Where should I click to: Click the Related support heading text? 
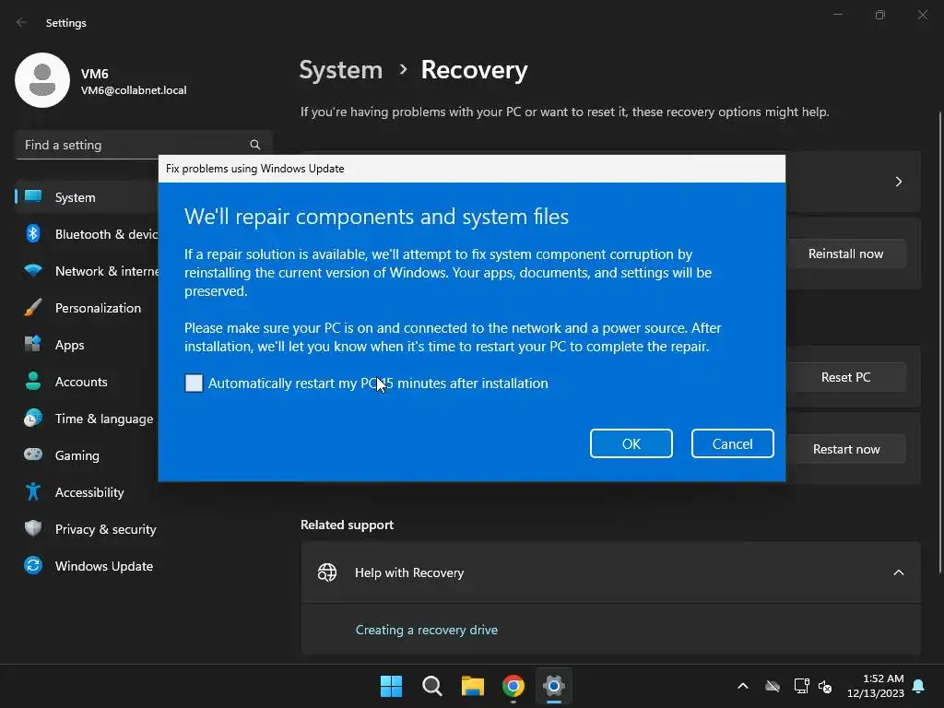pyautogui.click(x=347, y=525)
